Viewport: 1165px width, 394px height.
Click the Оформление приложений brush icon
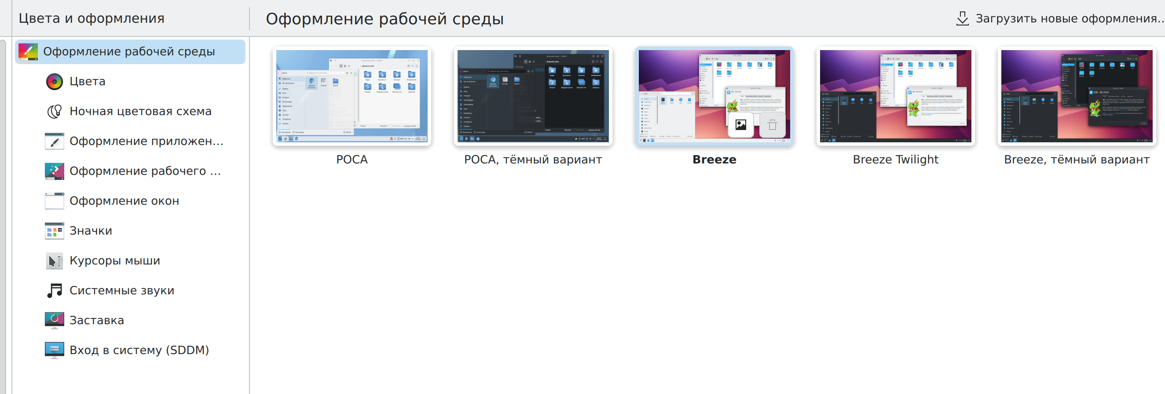54,141
